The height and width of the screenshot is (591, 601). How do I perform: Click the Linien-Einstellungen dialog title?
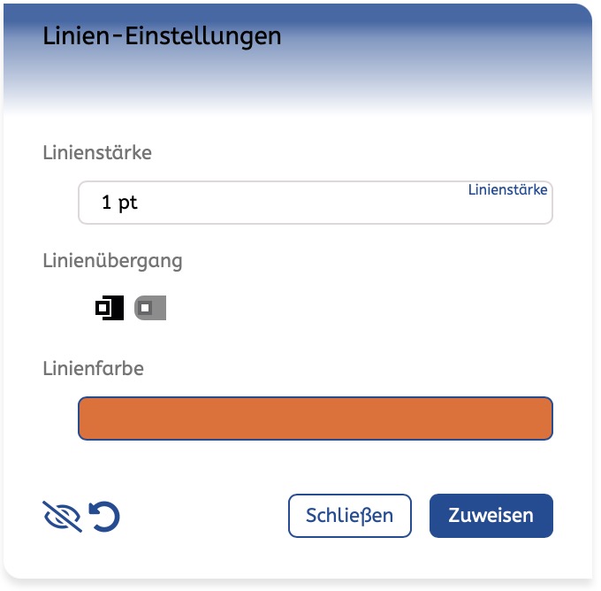coord(162,36)
